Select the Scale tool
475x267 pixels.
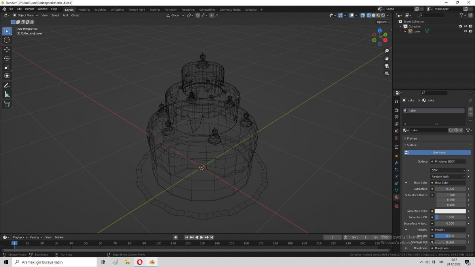7,67
